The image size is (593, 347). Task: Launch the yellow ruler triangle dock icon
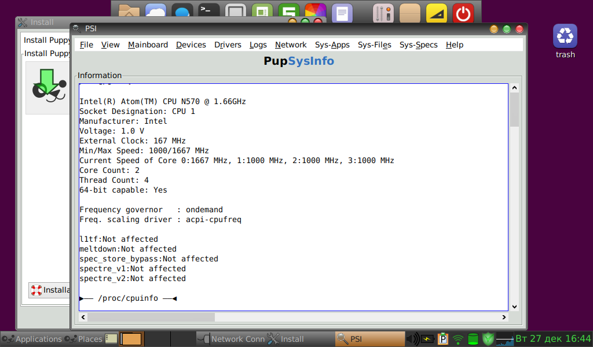coord(437,13)
